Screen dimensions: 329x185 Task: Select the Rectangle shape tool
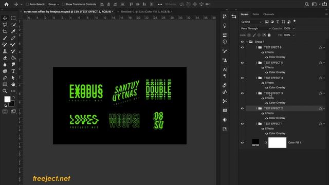(x=5, y=84)
